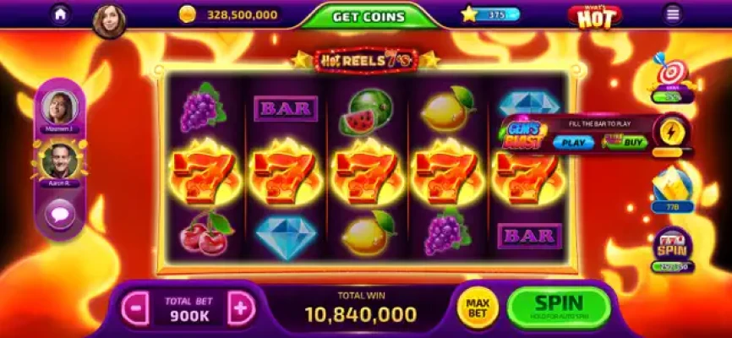Play the Gem's Blast bonus game
Image resolution: width=732 pixels, height=338 pixels.
[573, 143]
